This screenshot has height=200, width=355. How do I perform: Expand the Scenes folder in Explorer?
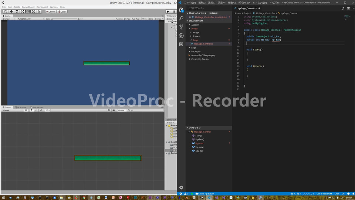point(196,36)
